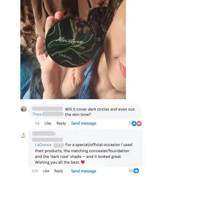204x204 pixels.
Task: Click the first commenter's profile picture
Action: click(24, 109)
